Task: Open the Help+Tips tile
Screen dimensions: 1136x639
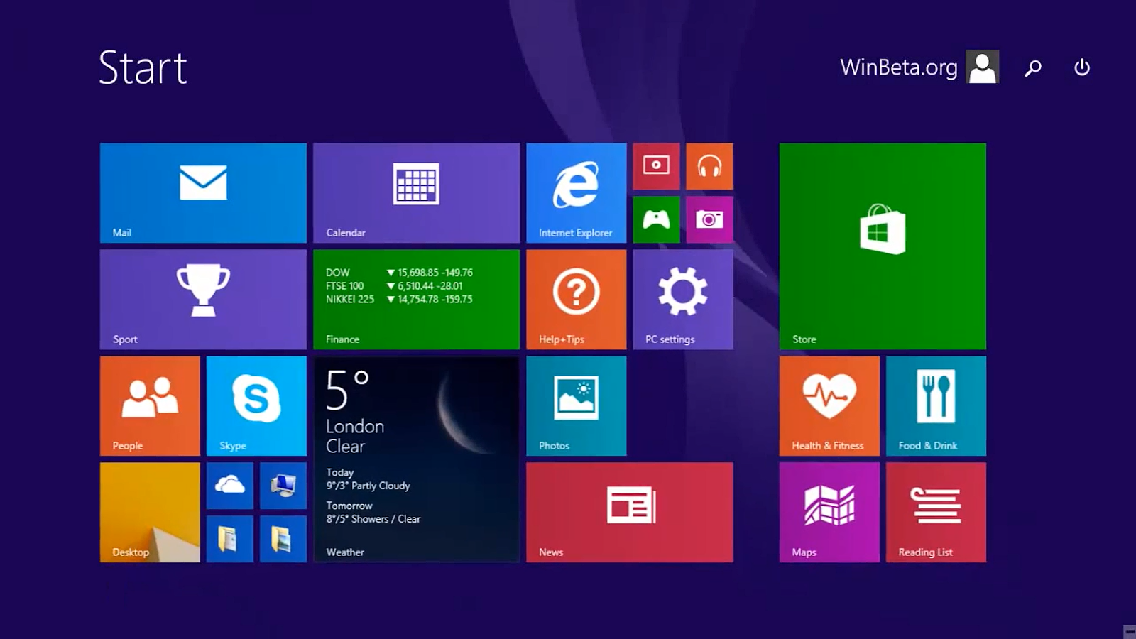Action: click(576, 299)
